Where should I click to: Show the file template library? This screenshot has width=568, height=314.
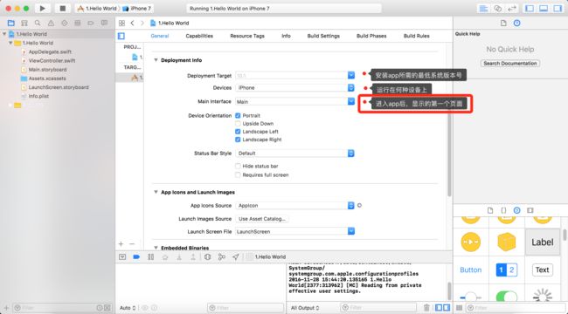coord(490,210)
